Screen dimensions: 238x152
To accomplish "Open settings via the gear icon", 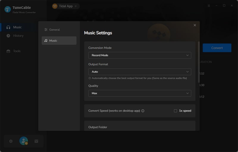I will (11, 141).
